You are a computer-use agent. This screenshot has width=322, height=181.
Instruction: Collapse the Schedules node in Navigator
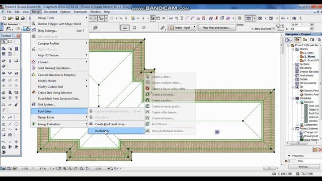[293, 99]
